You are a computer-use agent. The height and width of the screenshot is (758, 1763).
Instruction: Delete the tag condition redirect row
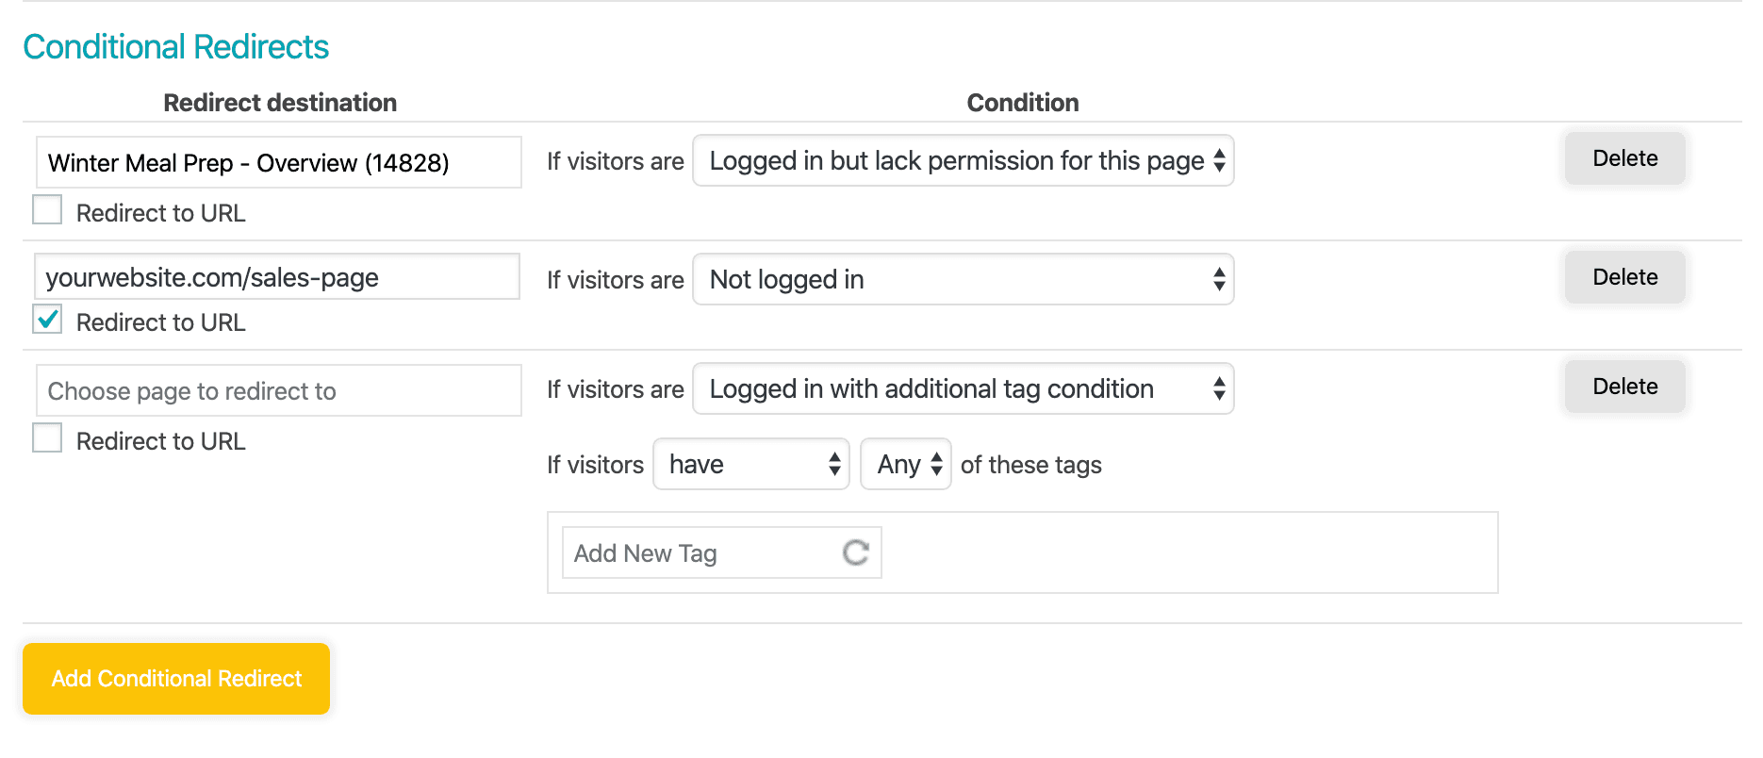tap(1624, 387)
